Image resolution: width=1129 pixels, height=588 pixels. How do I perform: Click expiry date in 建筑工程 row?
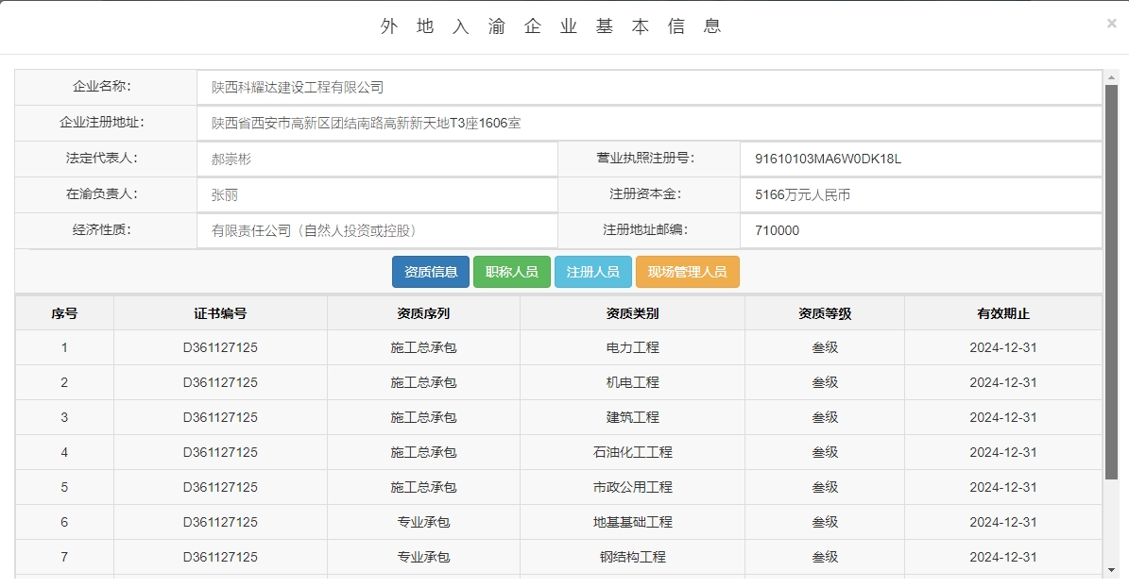(x=1003, y=417)
